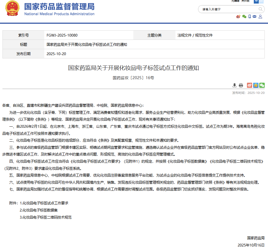Viewport: 268px width, 247px height.
Task: Open the WeChat icon in header
Action: pos(244,17)
